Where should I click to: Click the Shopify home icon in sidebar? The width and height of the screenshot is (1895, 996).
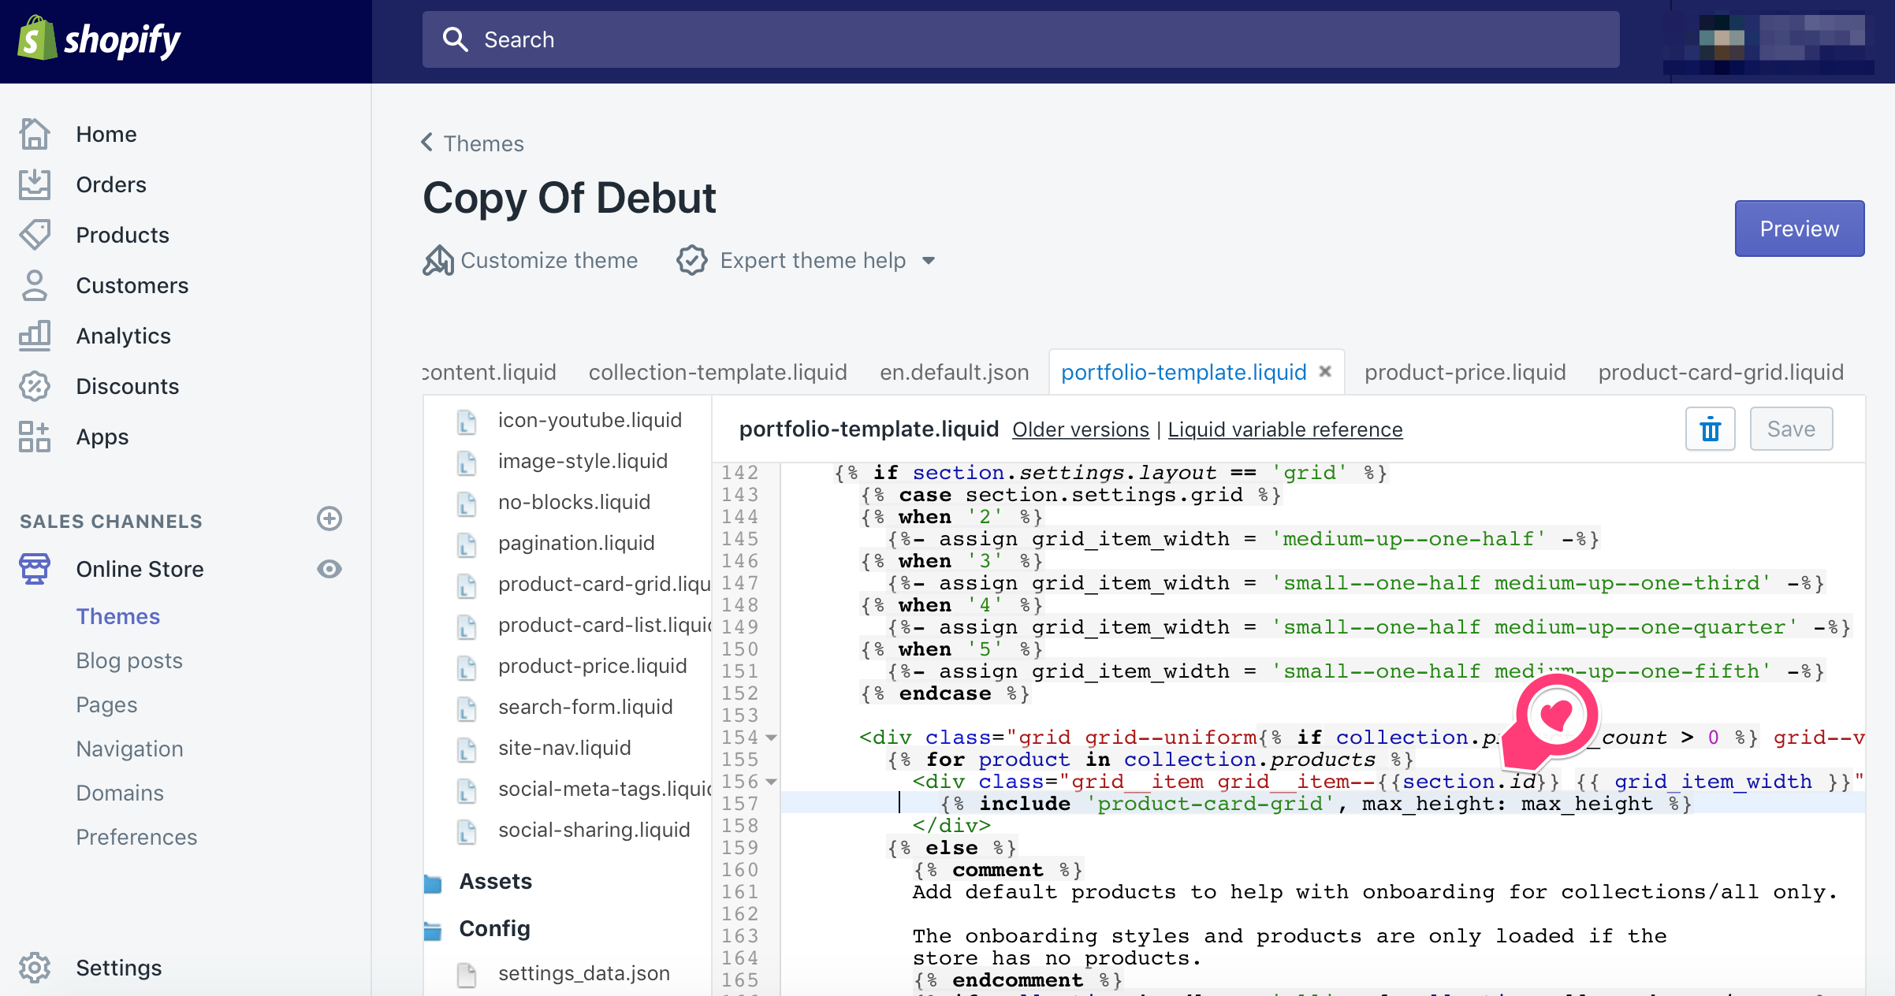tap(35, 134)
